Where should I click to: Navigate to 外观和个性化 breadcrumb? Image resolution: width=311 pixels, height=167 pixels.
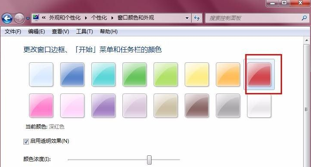pyautogui.click(x=65, y=18)
